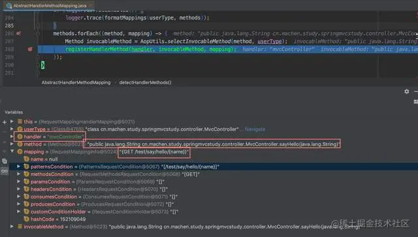The height and width of the screenshot is (237, 418).
Task: Click the fold marker at line 286
Action: click(38, 33)
